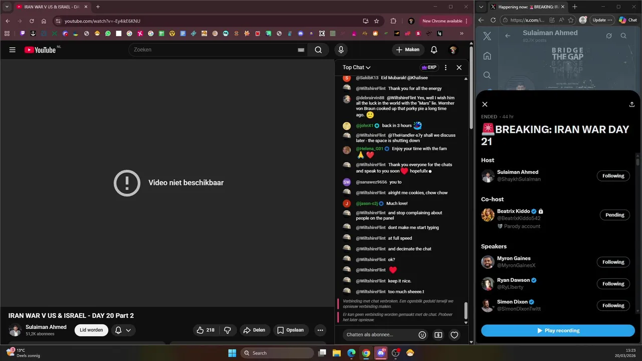Click the Chrome address bar URL
The image size is (642, 361).
(x=102, y=21)
